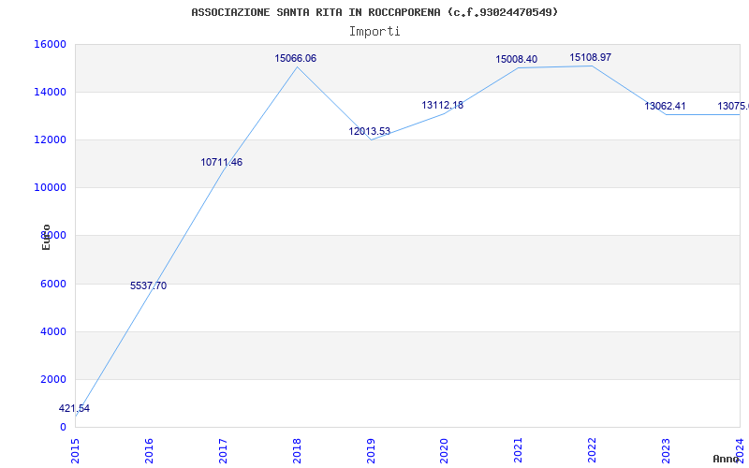Select the 15066.06 data point label

(x=295, y=58)
